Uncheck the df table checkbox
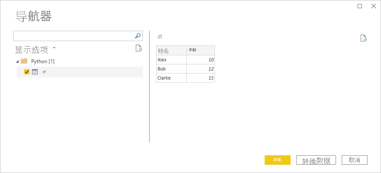 click(27, 72)
